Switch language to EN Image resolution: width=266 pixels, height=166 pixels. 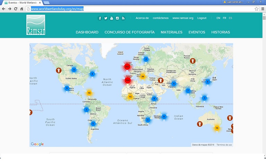pos(218,18)
